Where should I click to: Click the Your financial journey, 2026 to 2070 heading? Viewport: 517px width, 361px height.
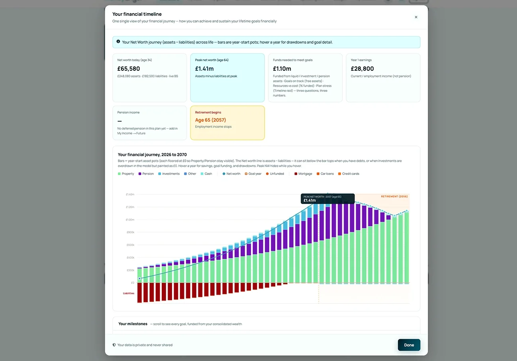[x=152, y=155]
